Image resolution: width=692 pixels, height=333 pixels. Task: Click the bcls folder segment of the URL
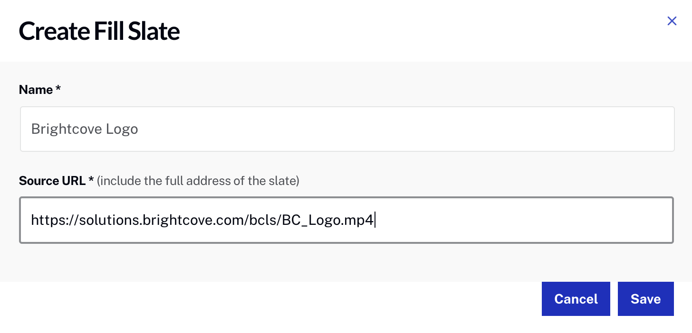(263, 220)
